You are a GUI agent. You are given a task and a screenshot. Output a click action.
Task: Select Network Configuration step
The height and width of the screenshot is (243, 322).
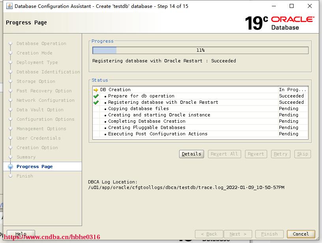click(45, 100)
